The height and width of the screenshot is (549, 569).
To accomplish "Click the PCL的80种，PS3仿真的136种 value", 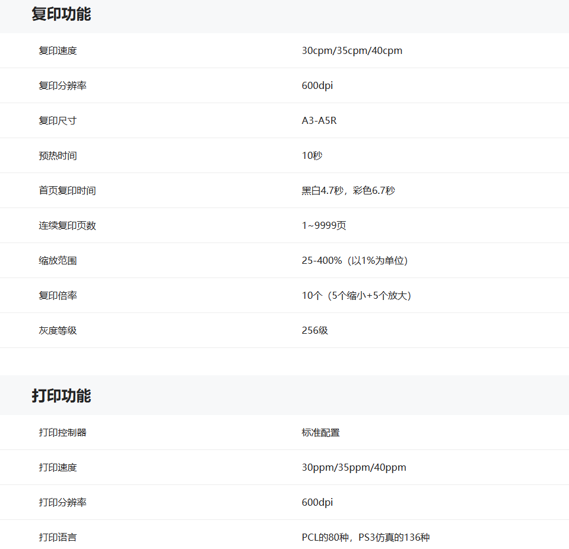I will [365, 538].
